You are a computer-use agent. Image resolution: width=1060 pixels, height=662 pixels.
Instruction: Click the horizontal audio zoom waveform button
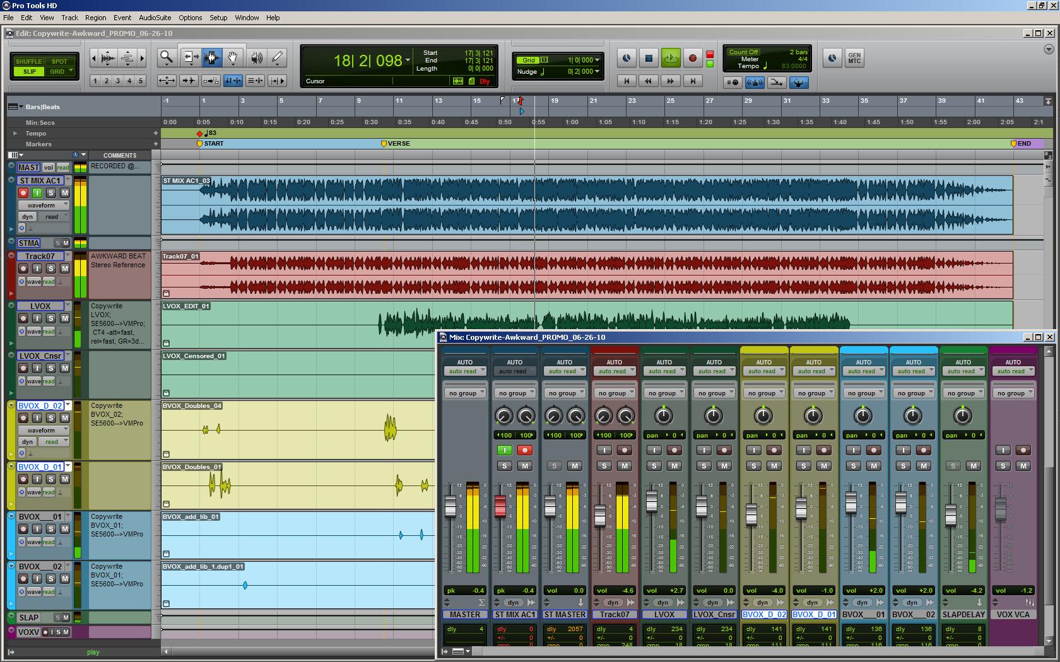[x=108, y=59]
